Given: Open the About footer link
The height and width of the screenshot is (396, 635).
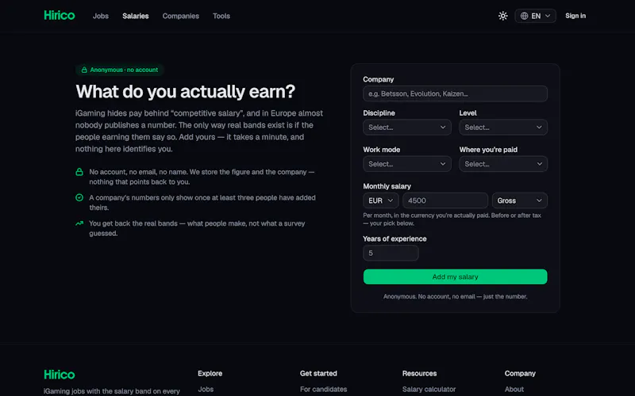Looking at the screenshot, I should (514, 389).
